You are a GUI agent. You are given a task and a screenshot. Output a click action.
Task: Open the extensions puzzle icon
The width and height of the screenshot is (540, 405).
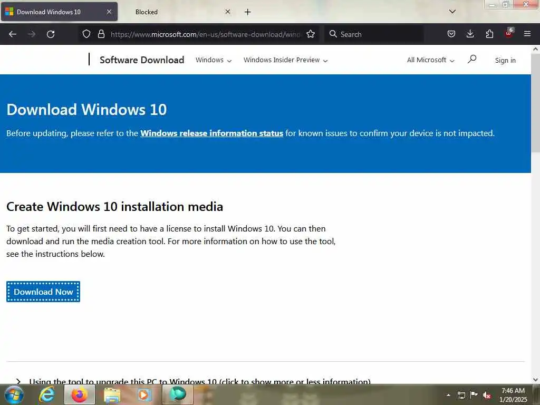point(489,34)
